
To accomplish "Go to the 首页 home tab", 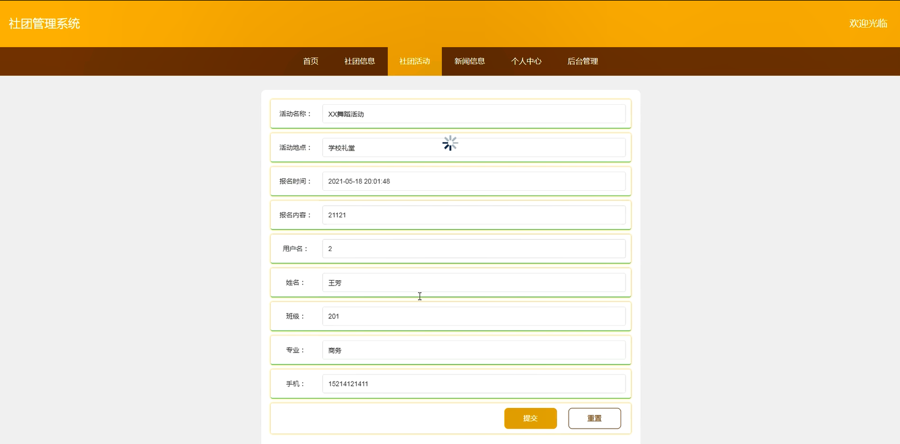I will pyautogui.click(x=311, y=61).
